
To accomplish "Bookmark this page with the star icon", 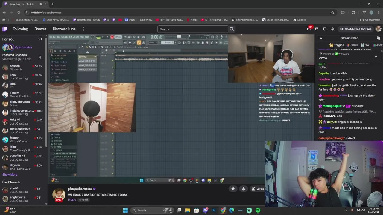I will (332, 13).
